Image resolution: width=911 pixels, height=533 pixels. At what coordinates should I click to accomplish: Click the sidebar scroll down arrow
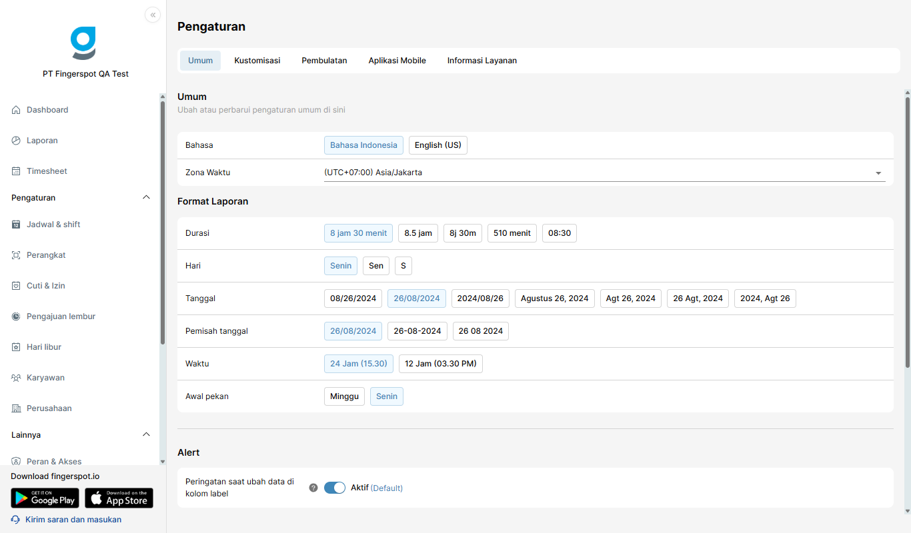tap(162, 461)
